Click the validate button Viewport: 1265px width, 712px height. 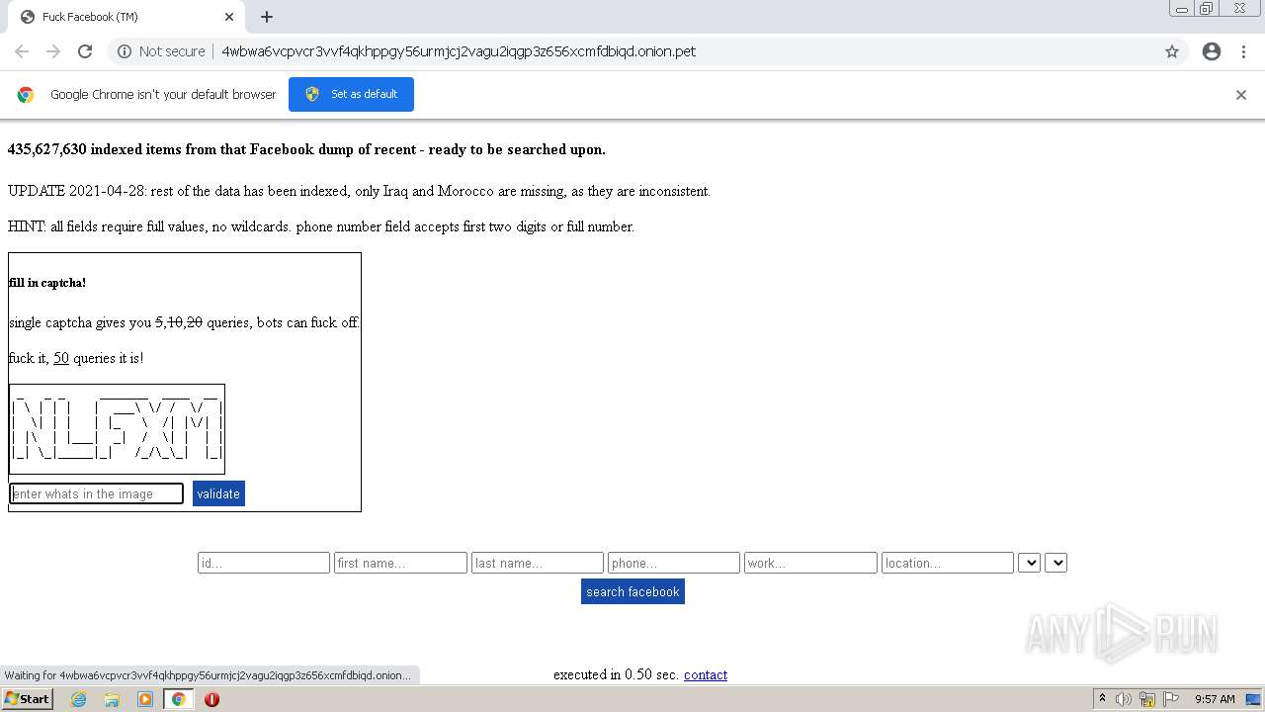click(x=218, y=493)
